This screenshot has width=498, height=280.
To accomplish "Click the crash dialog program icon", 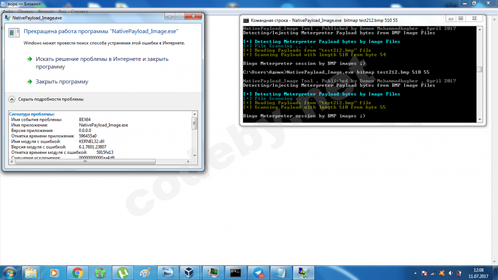I will pos(14,33).
